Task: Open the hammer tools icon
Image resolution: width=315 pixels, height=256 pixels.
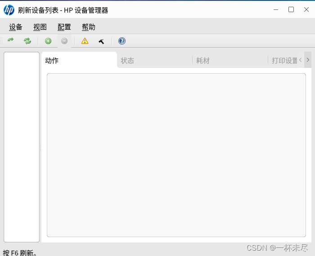Action: click(x=101, y=41)
